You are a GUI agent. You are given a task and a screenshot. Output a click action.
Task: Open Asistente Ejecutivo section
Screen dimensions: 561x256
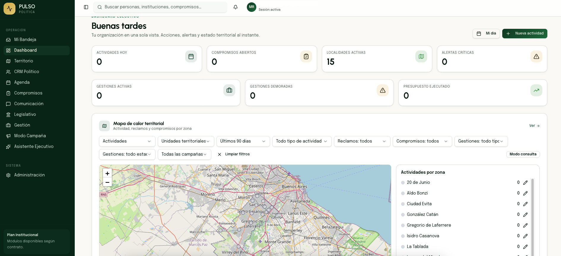tap(36, 147)
